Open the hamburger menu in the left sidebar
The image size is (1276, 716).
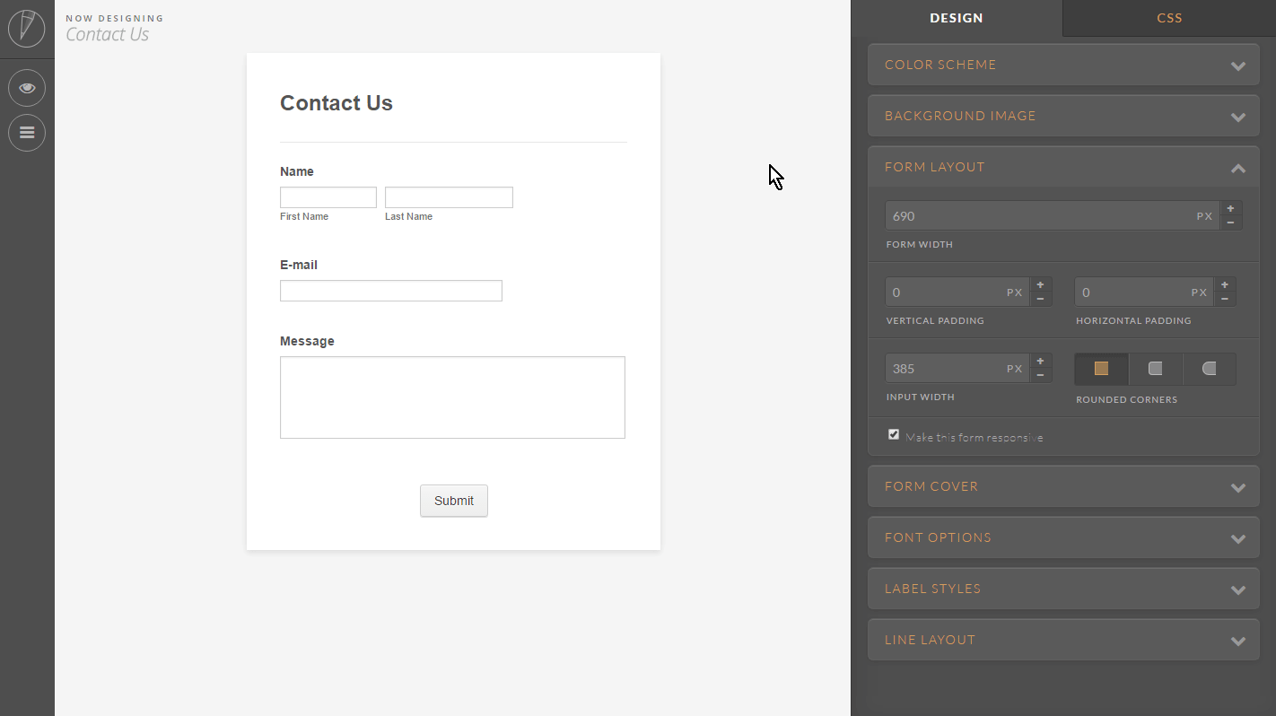[x=27, y=133]
